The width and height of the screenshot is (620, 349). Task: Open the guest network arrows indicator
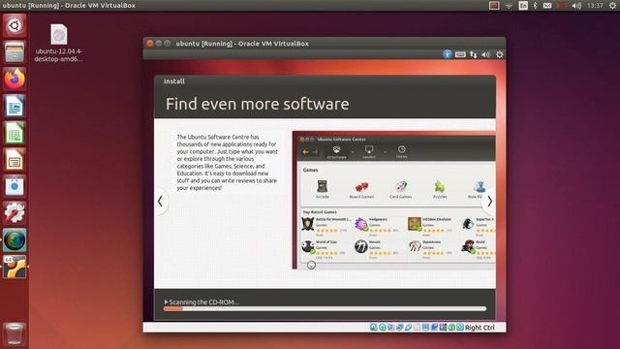474,54
